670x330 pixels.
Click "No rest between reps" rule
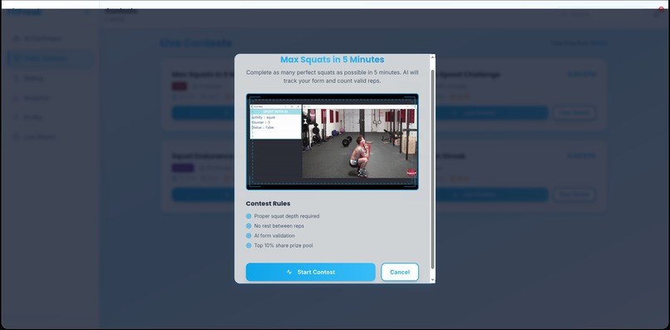coord(279,226)
